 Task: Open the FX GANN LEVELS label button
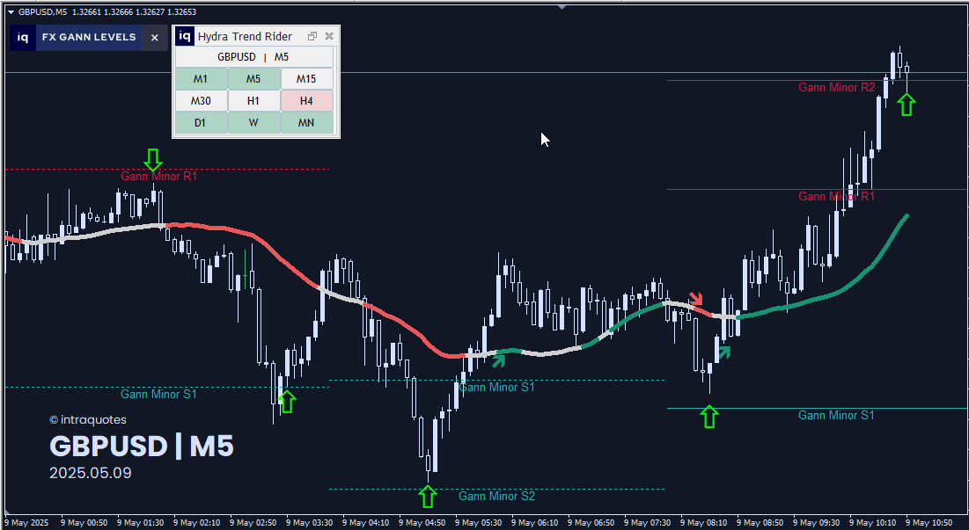(89, 38)
